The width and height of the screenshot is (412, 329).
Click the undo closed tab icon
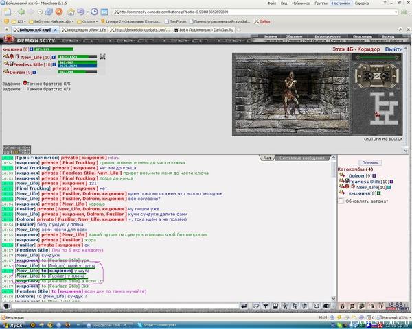80,12
